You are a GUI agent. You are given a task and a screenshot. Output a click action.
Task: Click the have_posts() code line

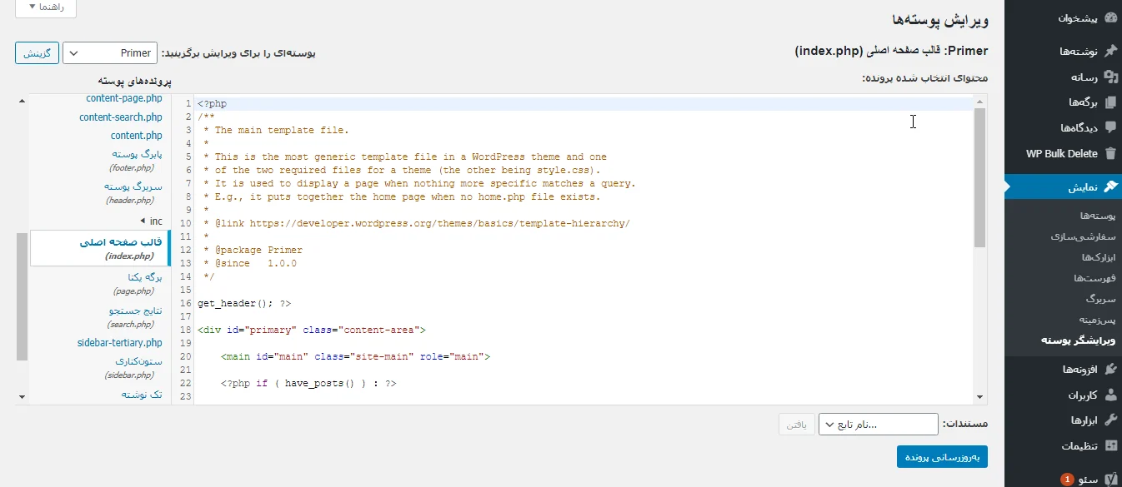308,384
